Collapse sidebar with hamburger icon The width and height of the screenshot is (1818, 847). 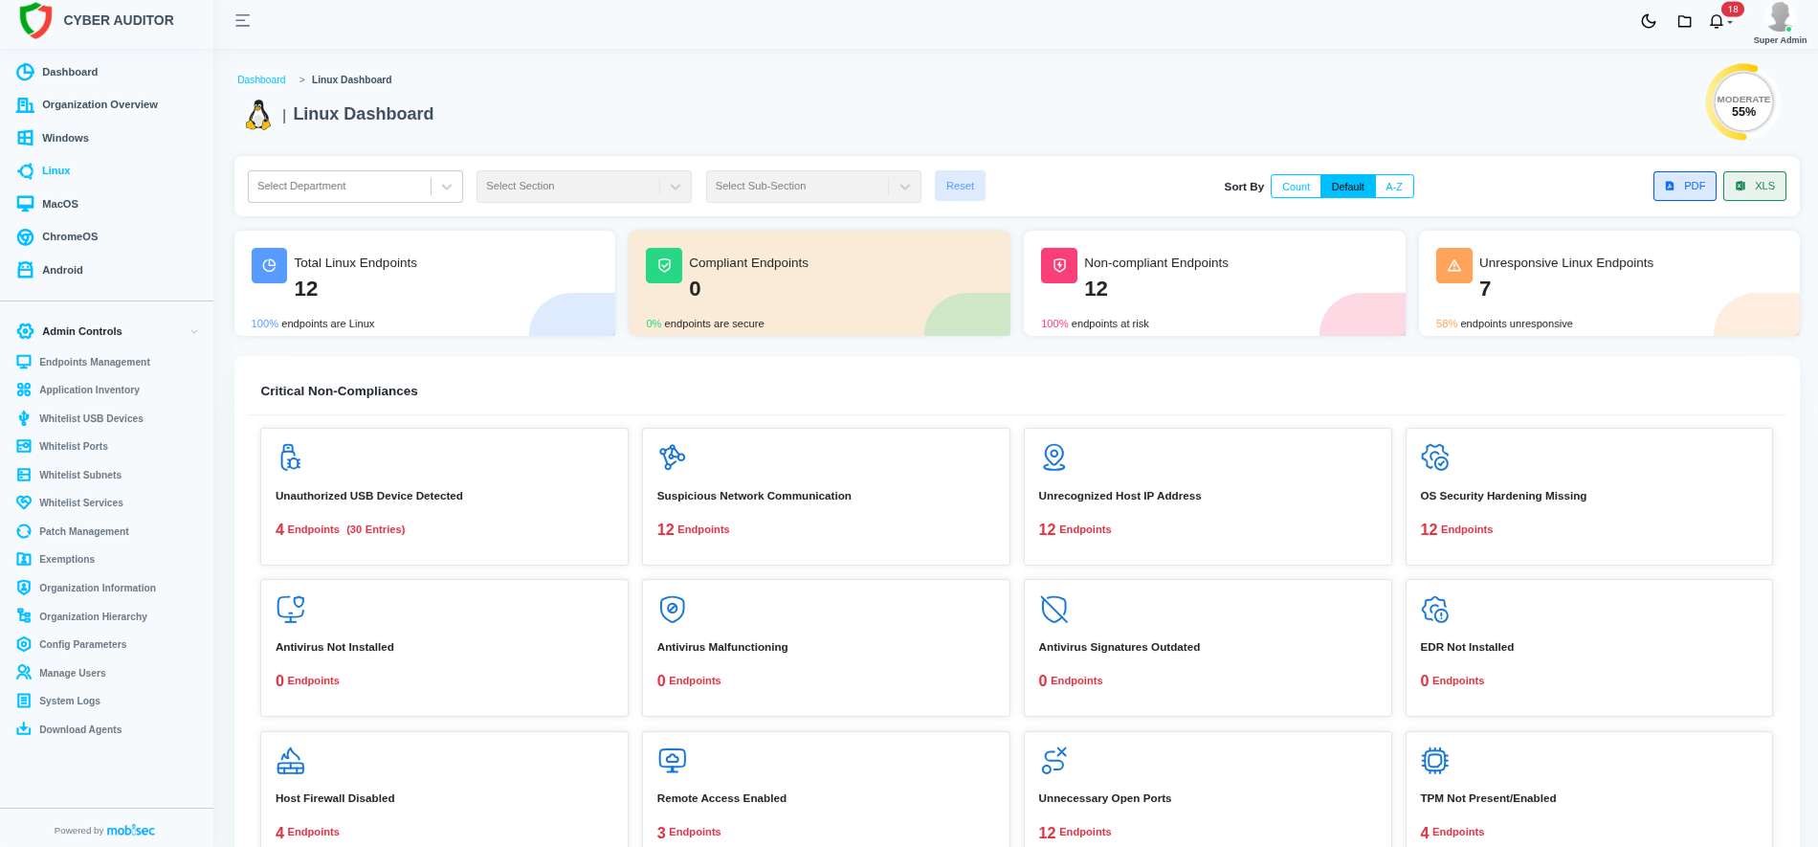coord(243,20)
